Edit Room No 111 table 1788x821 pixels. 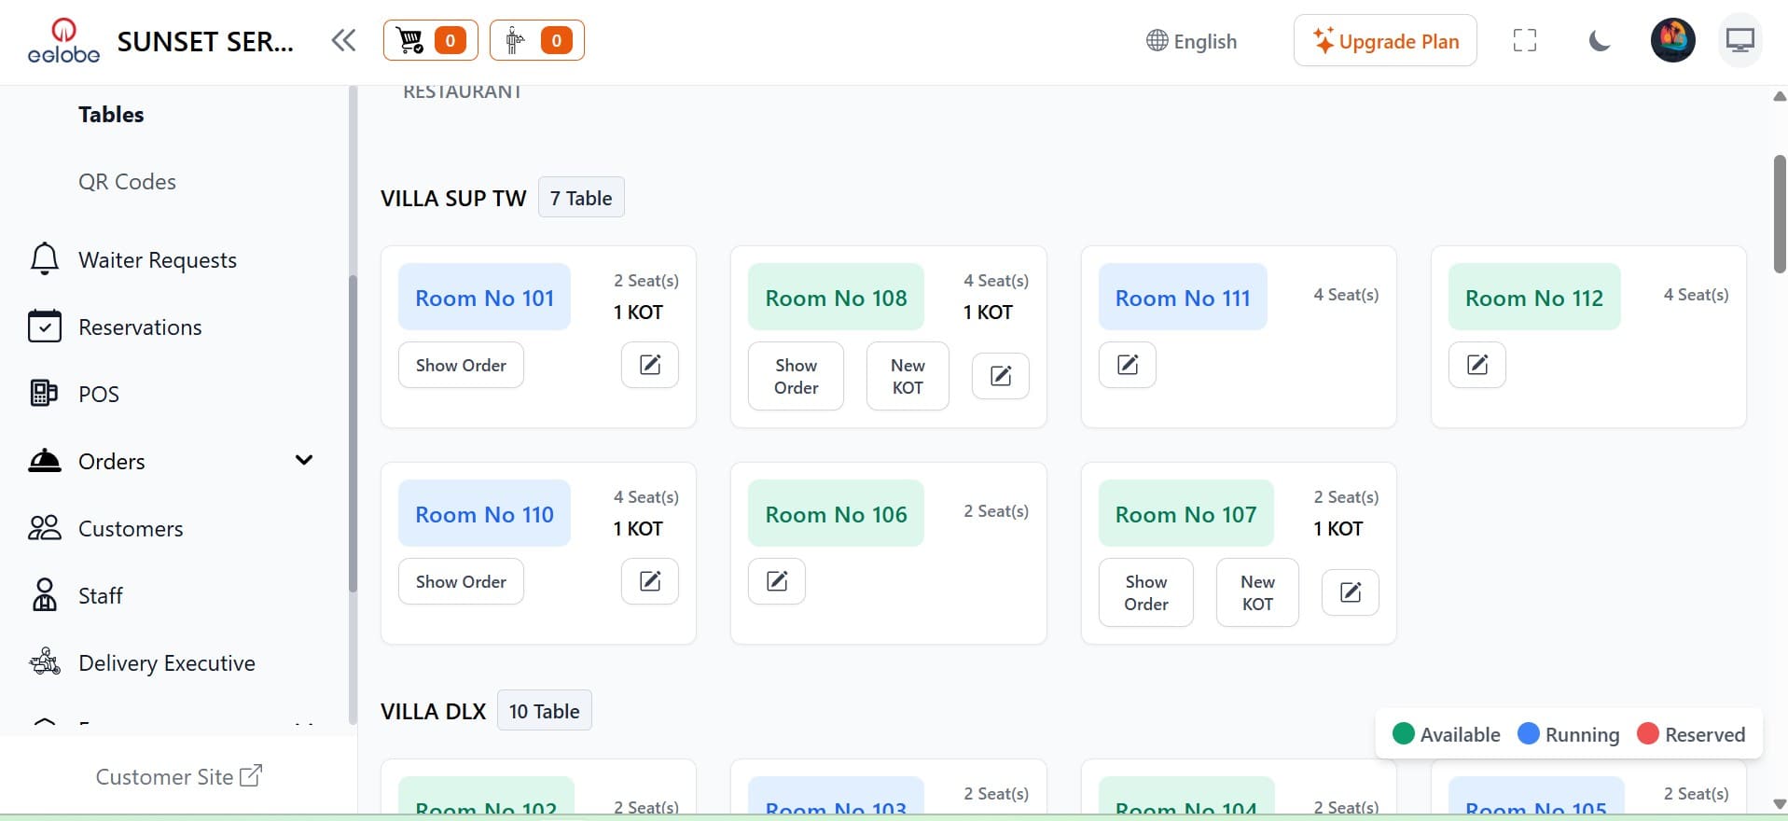pyautogui.click(x=1128, y=365)
